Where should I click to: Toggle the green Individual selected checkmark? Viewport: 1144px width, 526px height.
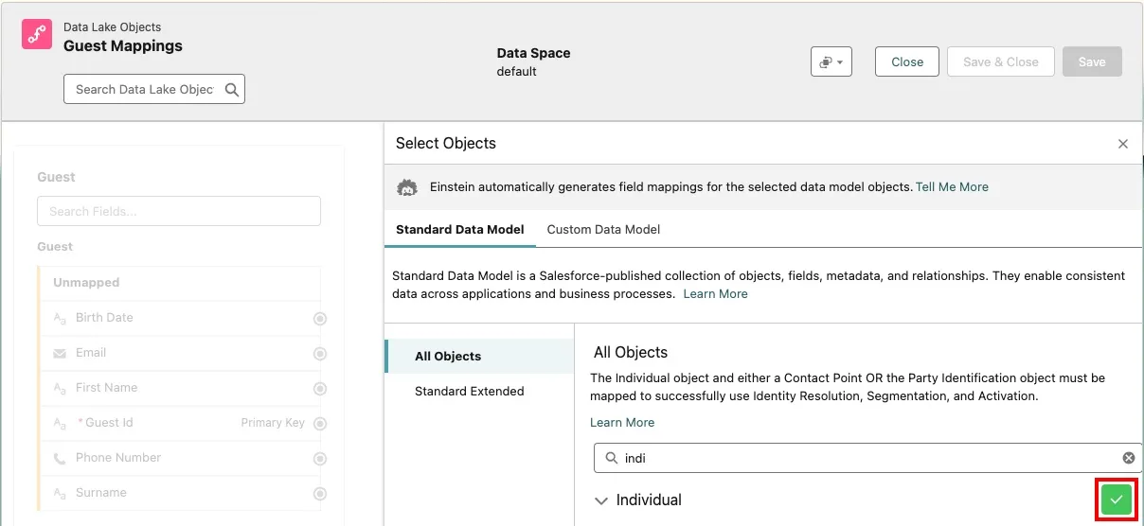coord(1117,500)
